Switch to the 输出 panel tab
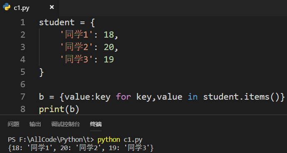 [35, 124]
